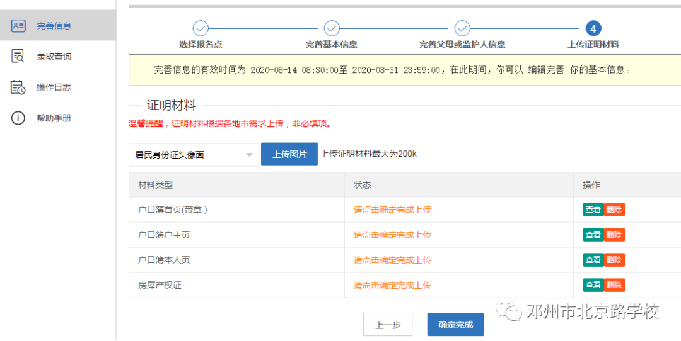Click the 录取查询 search icon

tap(18, 57)
